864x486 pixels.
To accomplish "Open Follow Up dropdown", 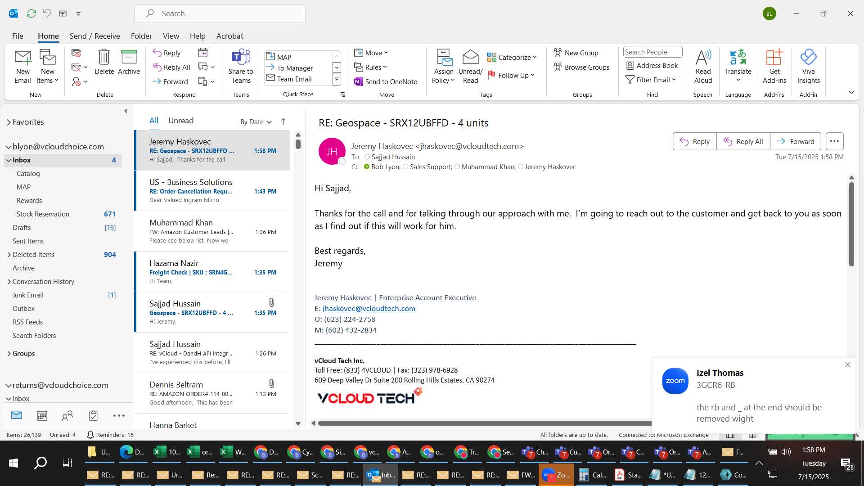I will click(511, 75).
